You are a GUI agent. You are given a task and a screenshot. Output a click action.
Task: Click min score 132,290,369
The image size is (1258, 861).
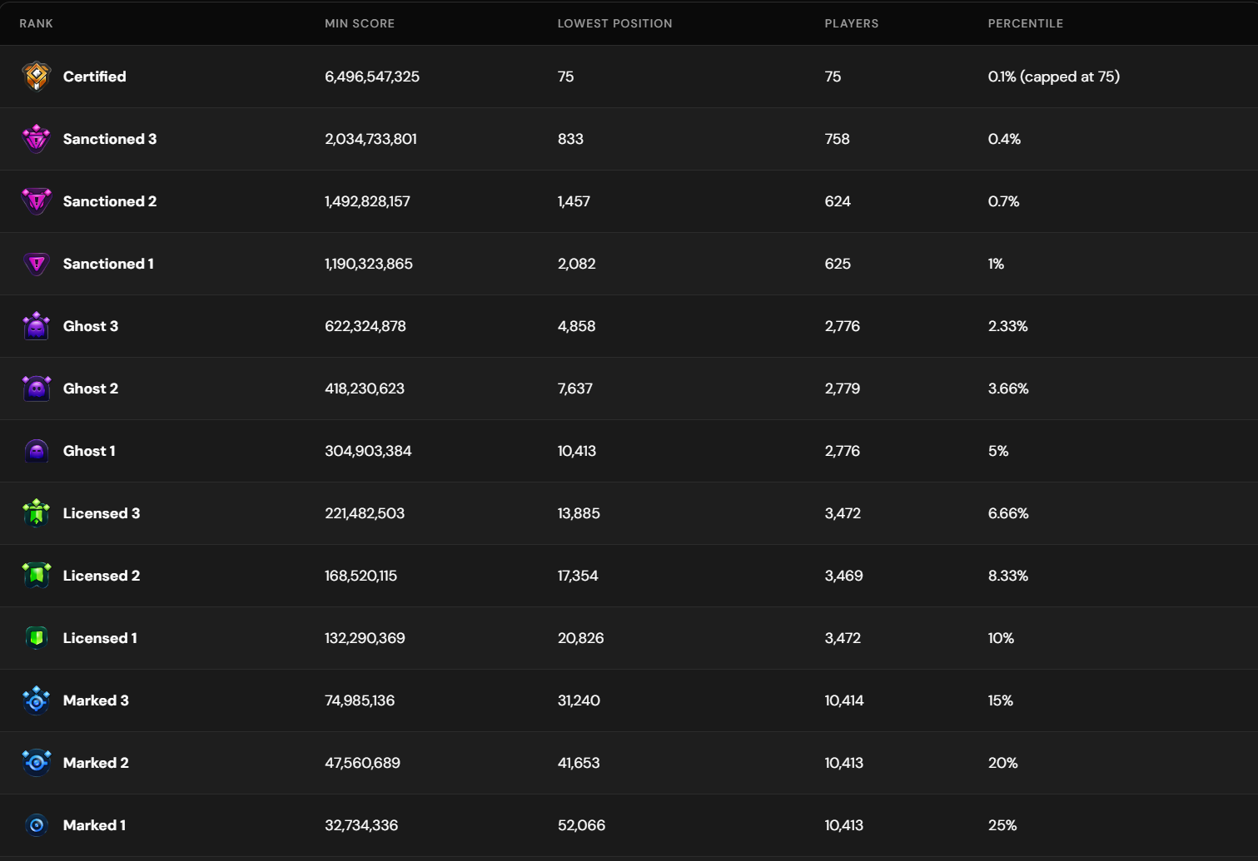click(365, 638)
